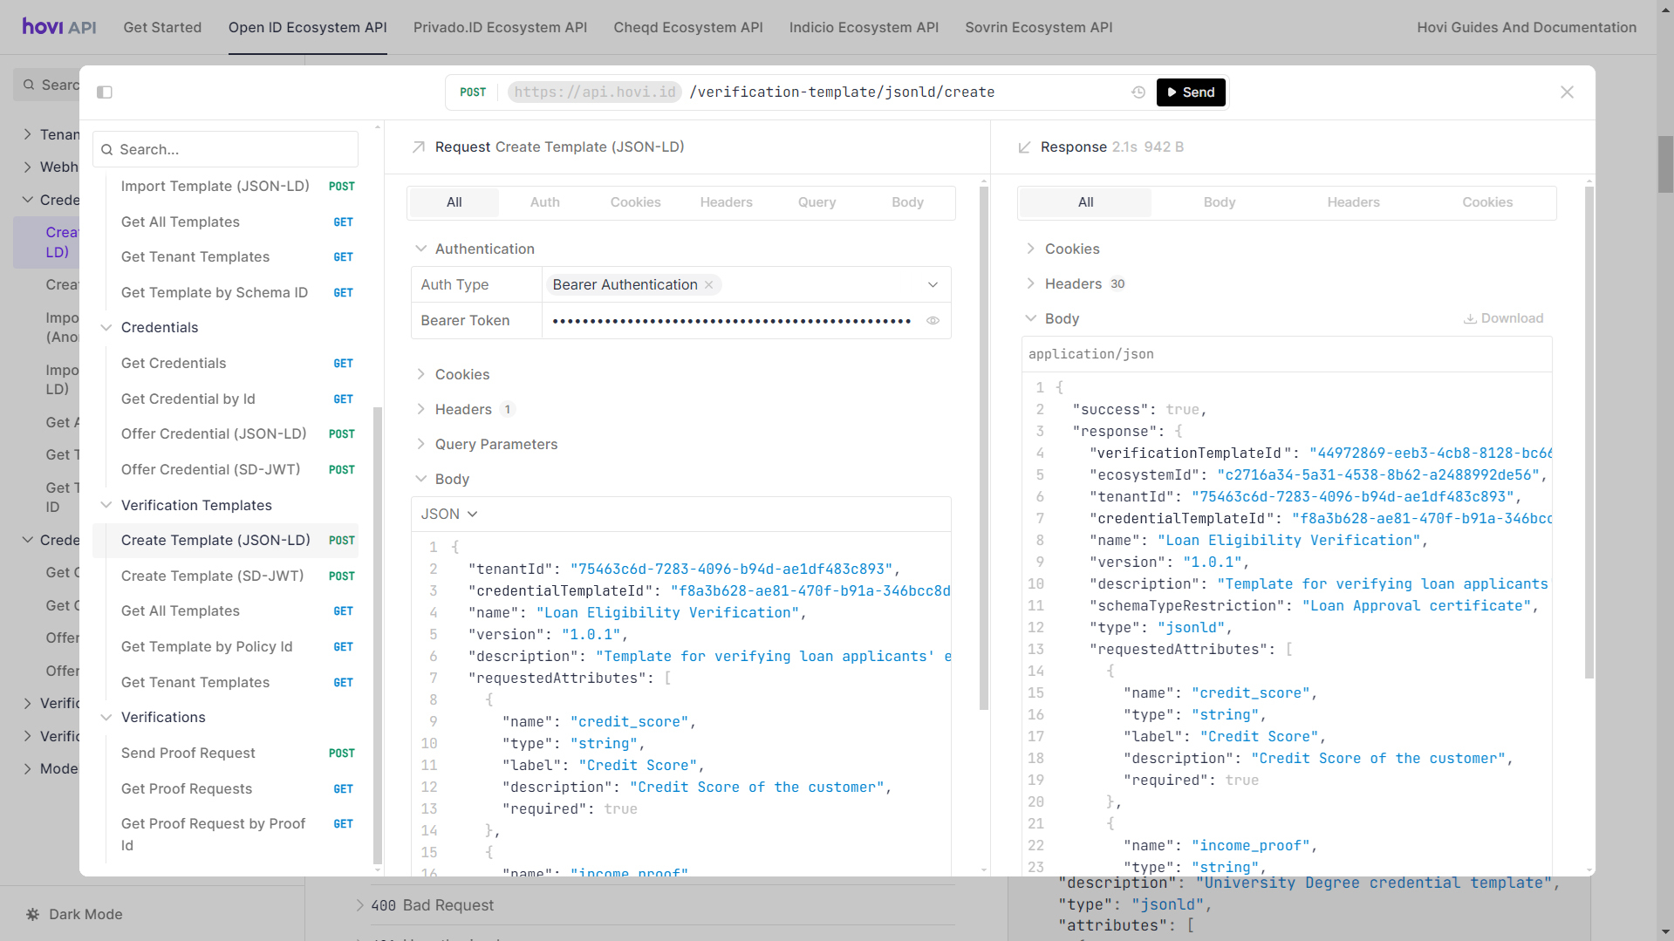This screenshot has height=941, width=1674.
Task: Expand the response Headers section
Action: pyautogui.click(x=1073, y=283)
